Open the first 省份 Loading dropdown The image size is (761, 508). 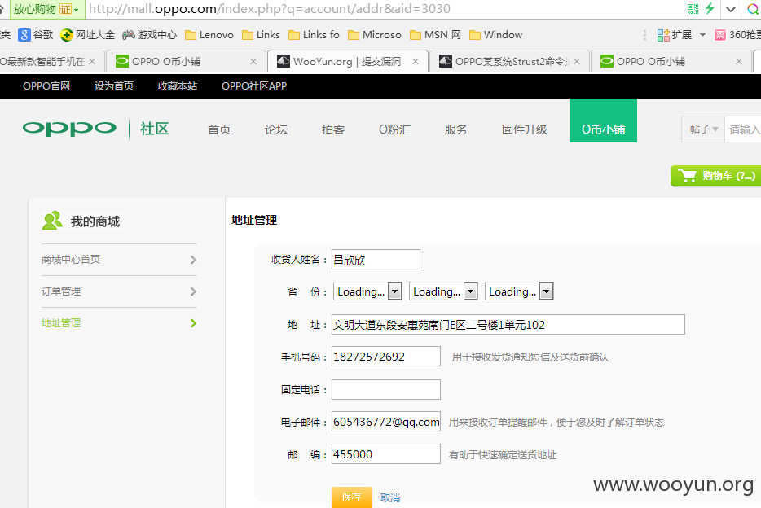367,291
